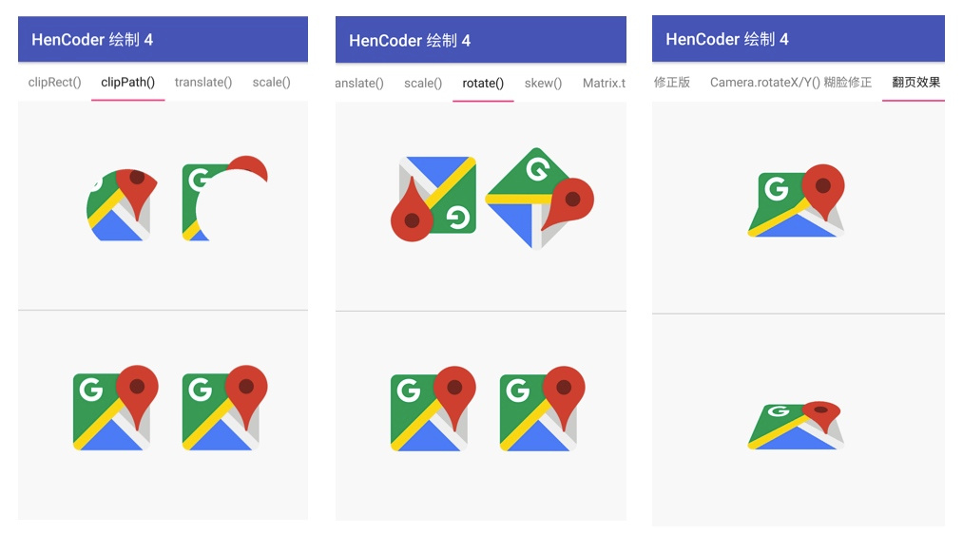Choose the rotate() tab

(x=483, y=83)
